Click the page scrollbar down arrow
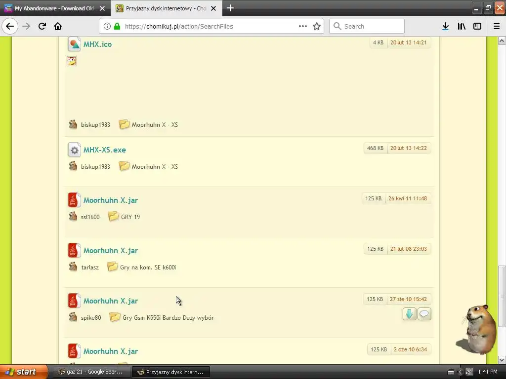506x379 pixels. (502, 360)
